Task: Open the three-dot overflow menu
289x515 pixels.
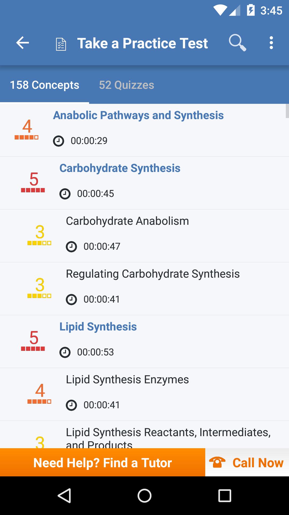Action: (271, 43)
